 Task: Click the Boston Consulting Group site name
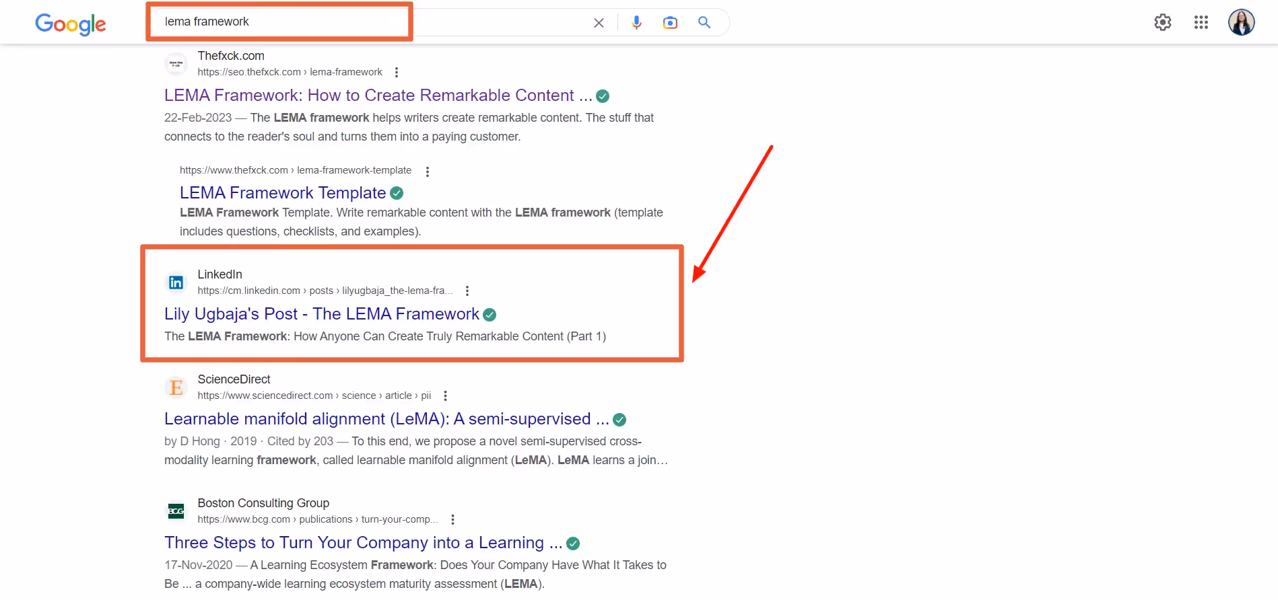click(x=263, y=503)
